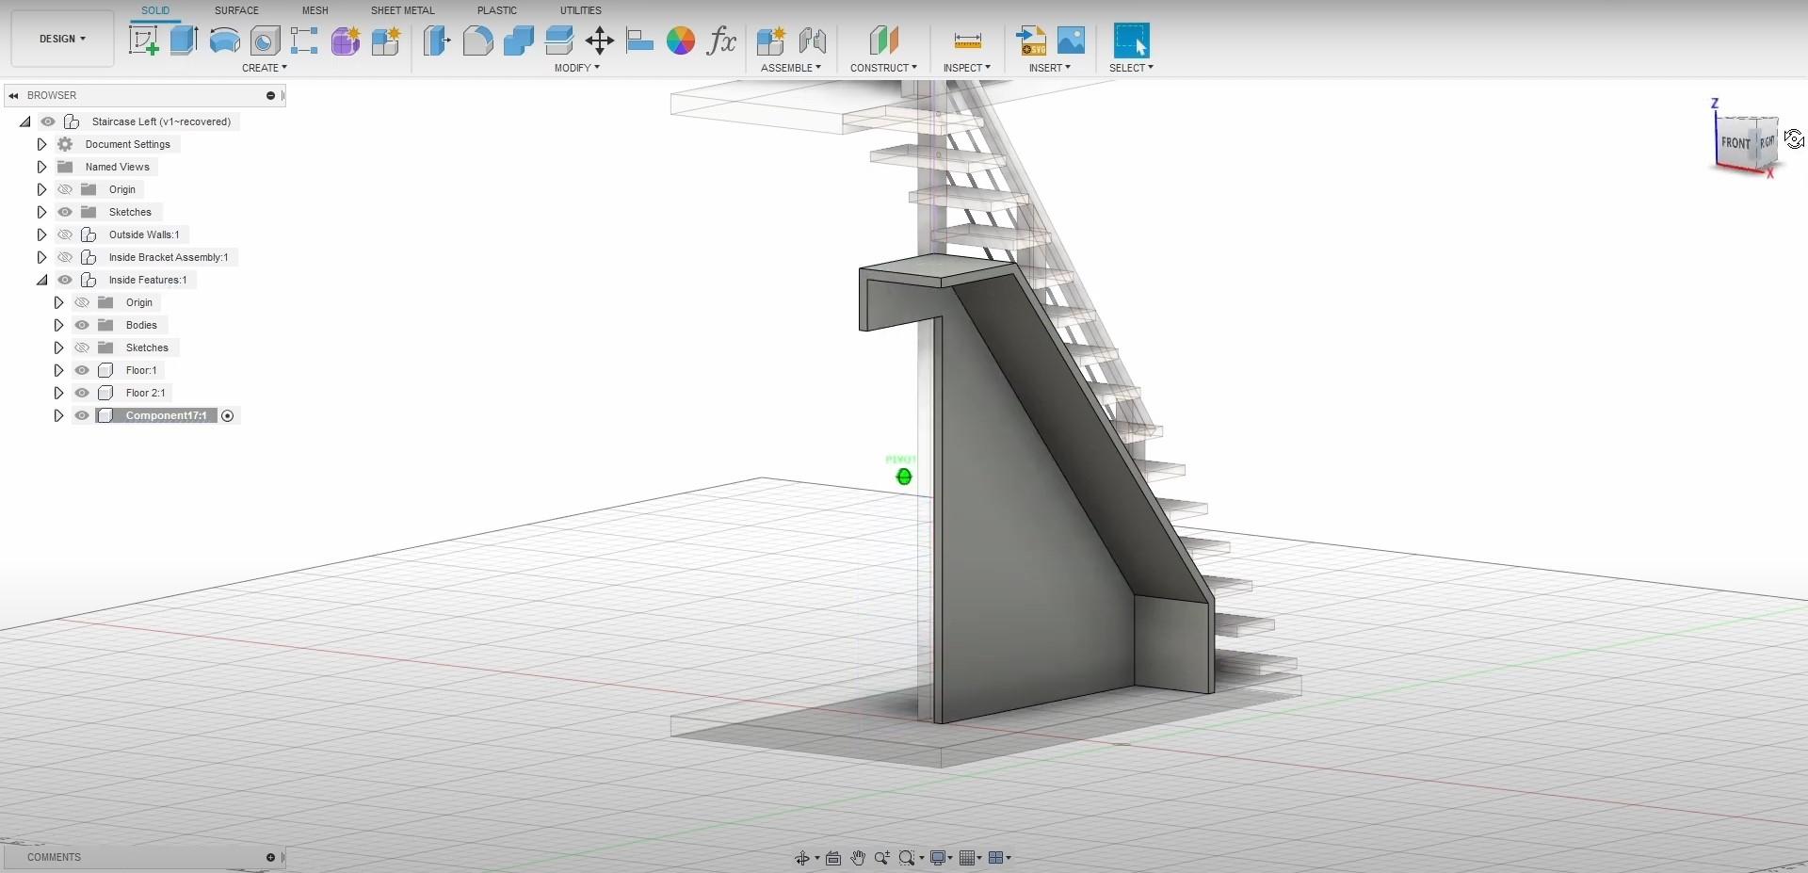Hide the Floor:1 component

click(x=82, y=370)
